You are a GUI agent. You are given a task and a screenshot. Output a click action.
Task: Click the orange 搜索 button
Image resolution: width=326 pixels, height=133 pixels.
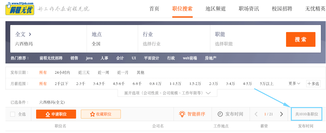click(300, 39)
